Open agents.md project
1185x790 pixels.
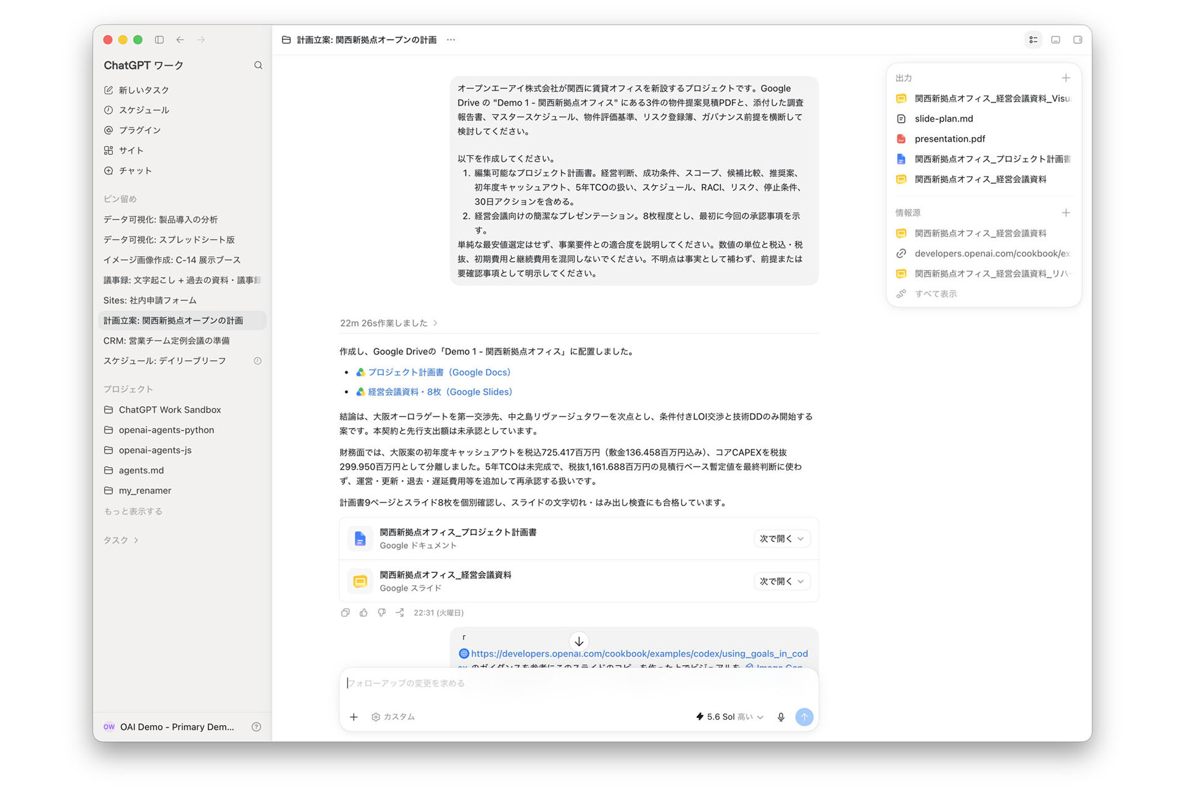pos(182,470)
